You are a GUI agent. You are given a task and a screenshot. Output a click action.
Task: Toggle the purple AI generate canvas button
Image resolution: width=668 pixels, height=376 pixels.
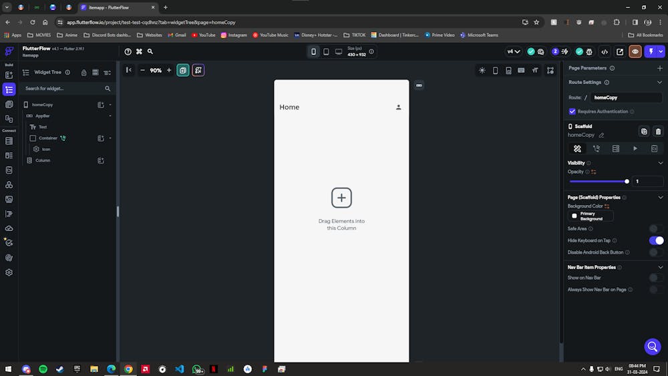pos(198,70)
